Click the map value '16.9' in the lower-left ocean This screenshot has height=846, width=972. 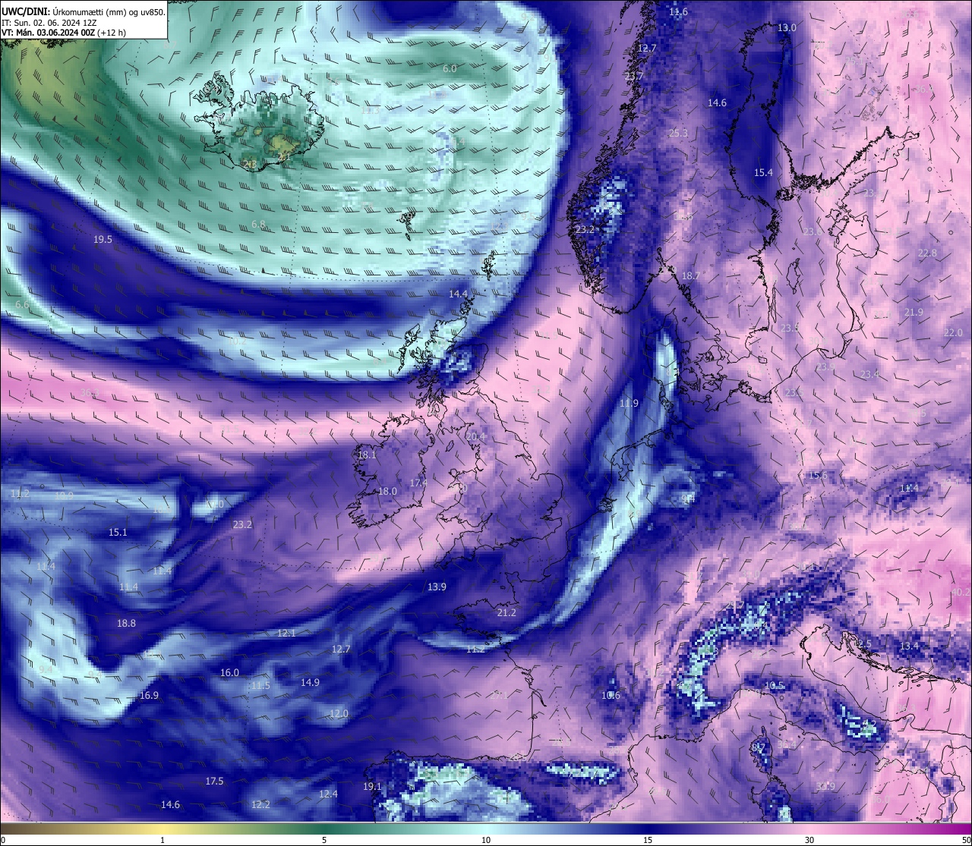[149, 697]
